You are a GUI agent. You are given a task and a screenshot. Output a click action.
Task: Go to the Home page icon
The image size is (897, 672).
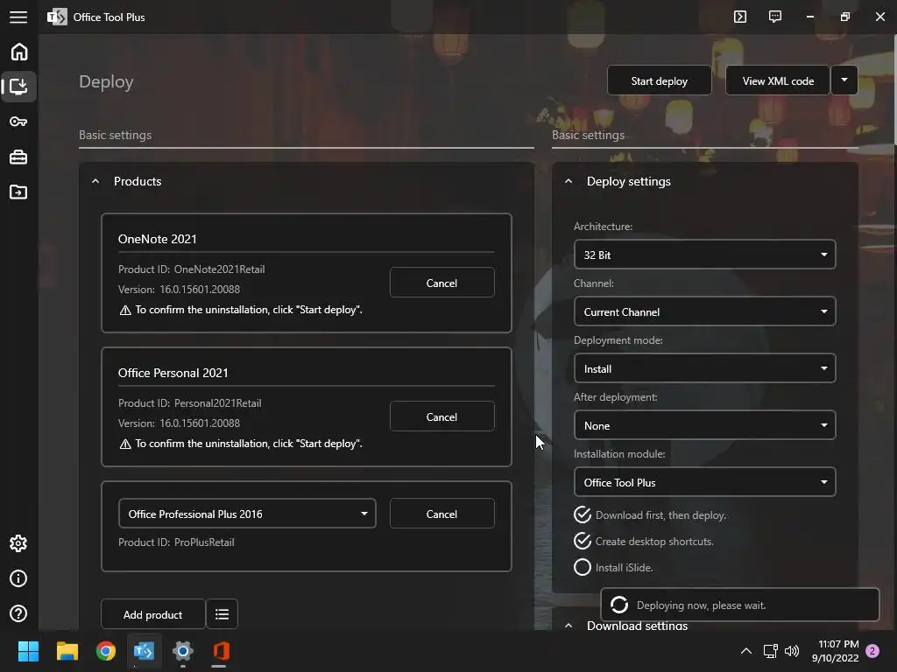coord(19,52)
